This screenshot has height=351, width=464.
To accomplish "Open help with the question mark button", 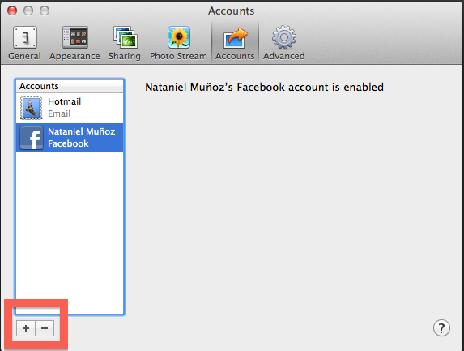I will 441,328.
